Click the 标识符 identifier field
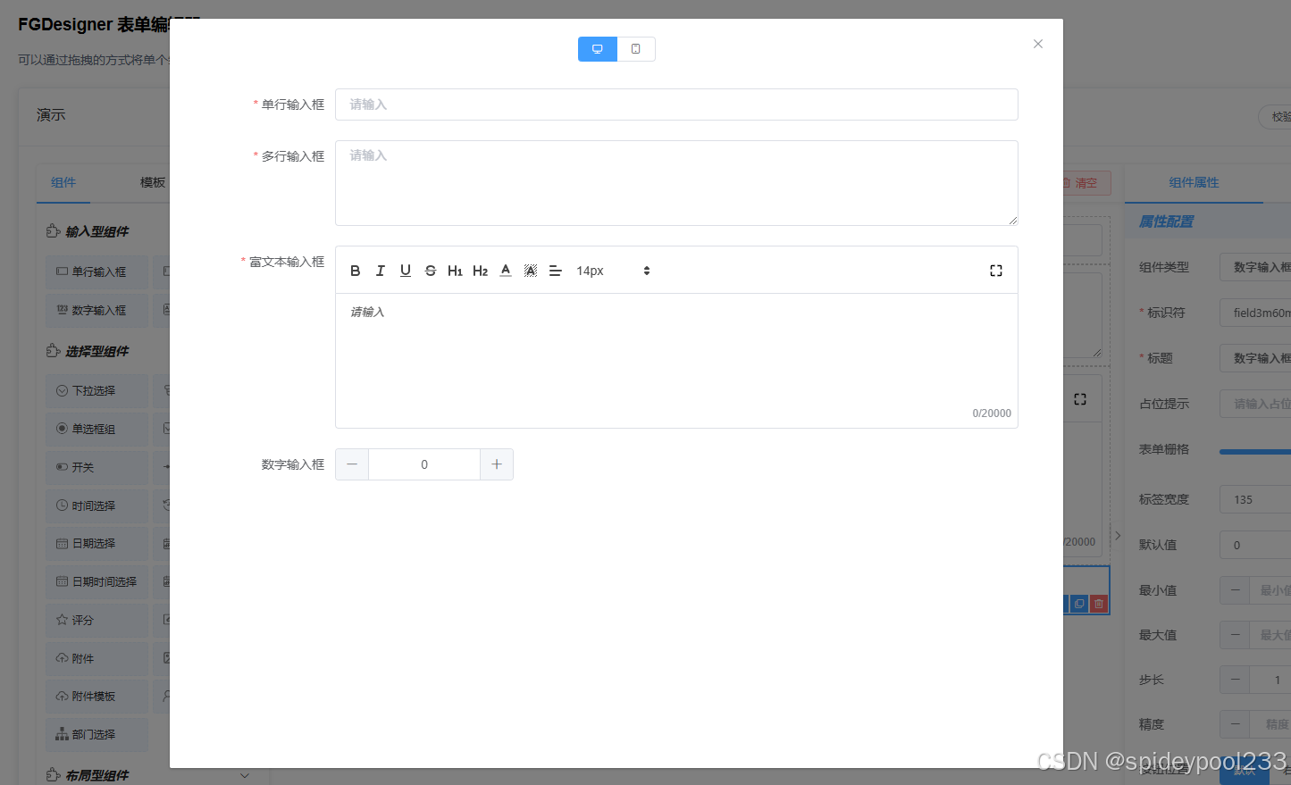This screenshot has height=785, width=1291. [1255, 313]
